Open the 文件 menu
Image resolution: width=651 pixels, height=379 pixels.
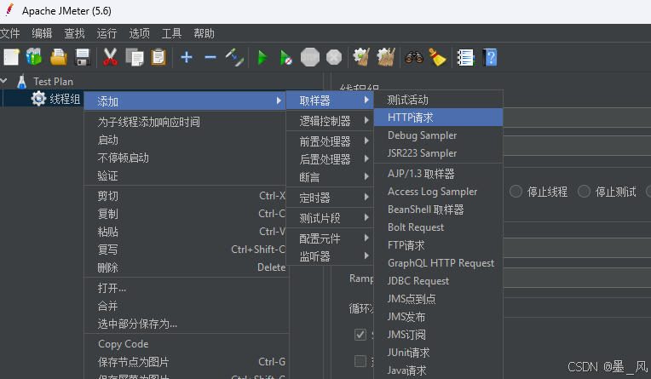click(x=10, y=33)
